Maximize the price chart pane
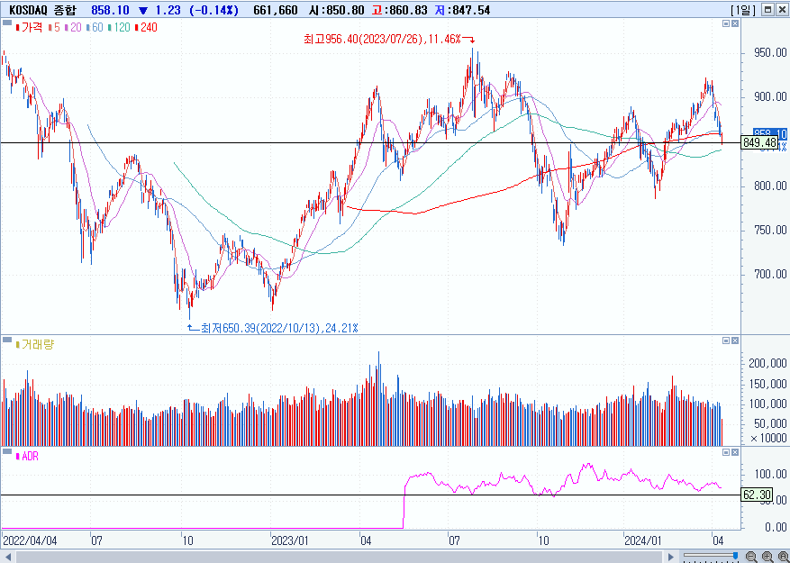The width and height of the screenshot is (790, 563). [x=726, y=23]
